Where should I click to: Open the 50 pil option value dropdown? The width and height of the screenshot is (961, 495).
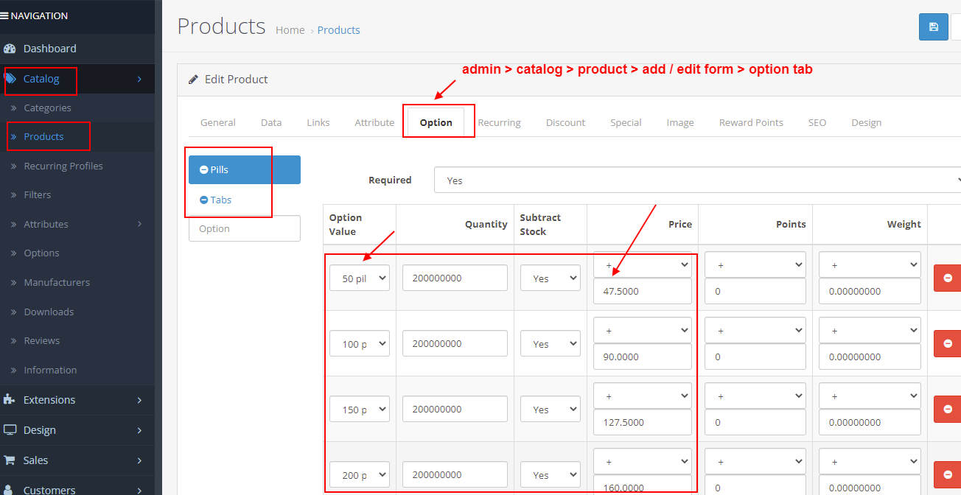pyautogui.click(x=359, y=278)
